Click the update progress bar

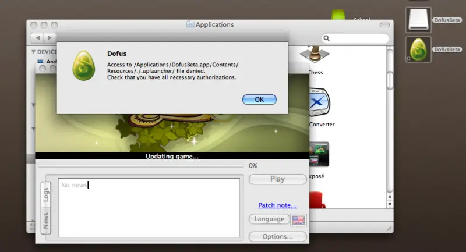[x=140, y=165]
